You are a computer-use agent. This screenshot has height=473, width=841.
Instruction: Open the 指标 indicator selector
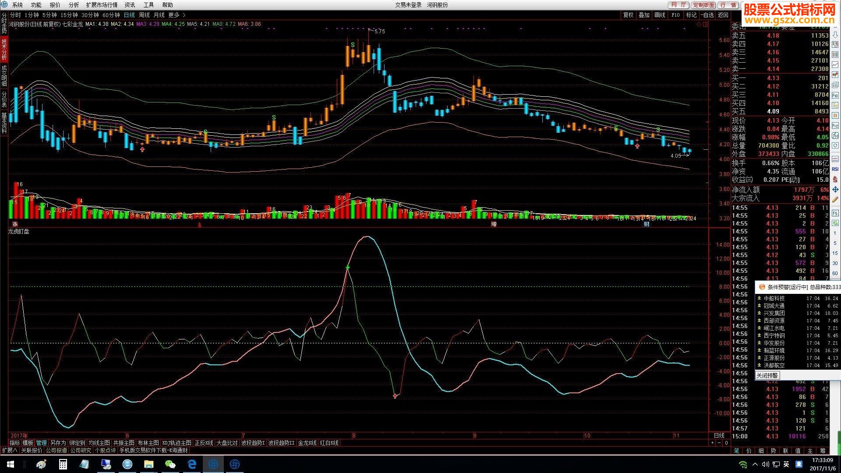(x=14, y=443)
